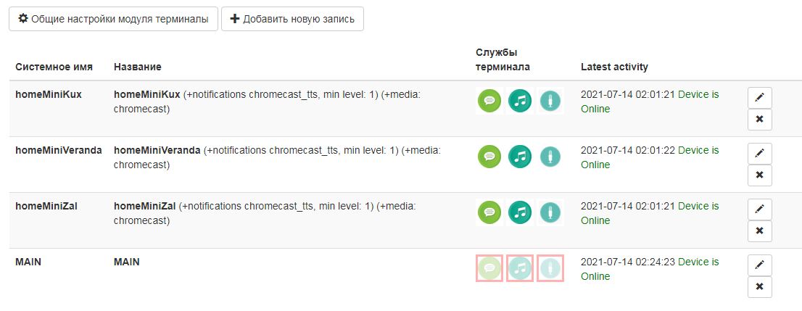Delete the homeMiniVeranda terminal

tap(759, 175)
